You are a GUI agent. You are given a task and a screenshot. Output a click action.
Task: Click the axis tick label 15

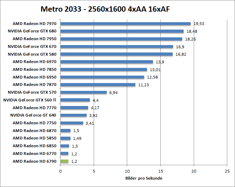pyautogui.click(x=161, y=171)
